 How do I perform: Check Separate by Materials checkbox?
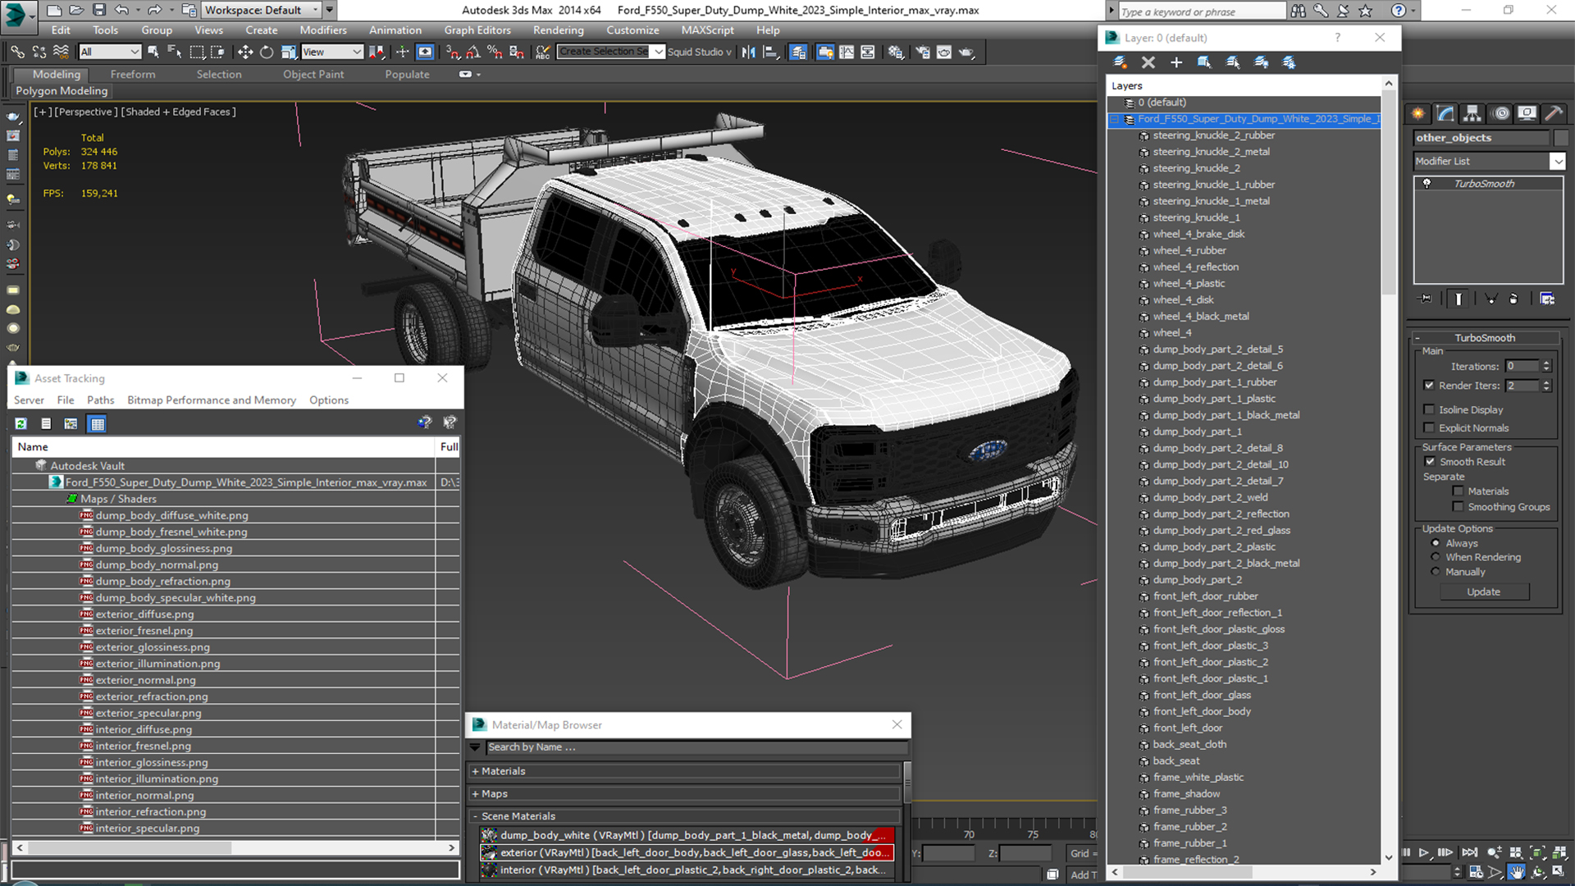pyautogui.click(x=1458, y=491)
